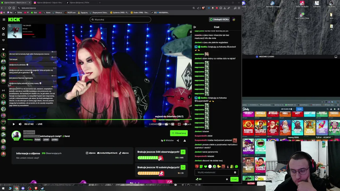This screenshot has width=340, height=191.
Task: Switch to the siljenne TikTok tab
Action: point(79,3)
